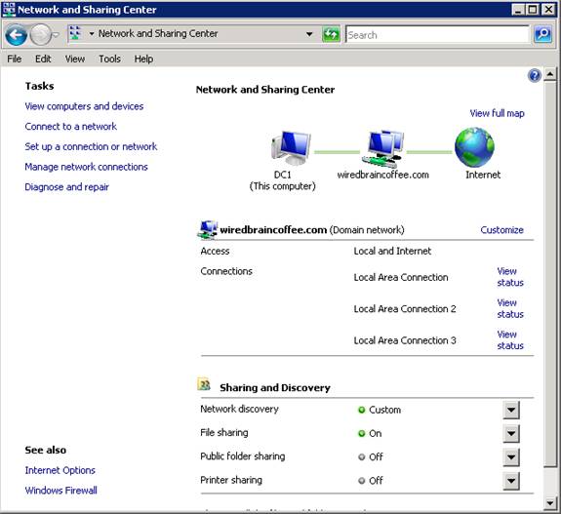
Task: Click into the Search input field
Action: pyautogui.click(x=437, y=35)
